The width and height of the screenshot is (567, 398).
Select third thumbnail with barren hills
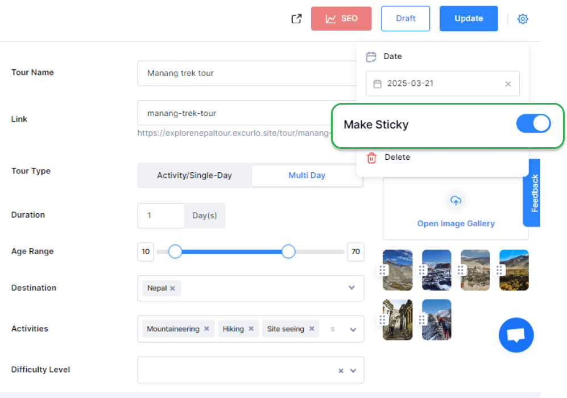[x=475, y=270]
